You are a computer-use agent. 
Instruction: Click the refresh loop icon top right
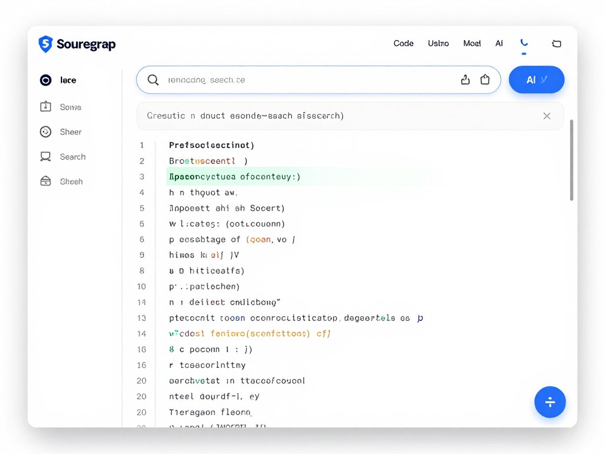click(557, 43)
